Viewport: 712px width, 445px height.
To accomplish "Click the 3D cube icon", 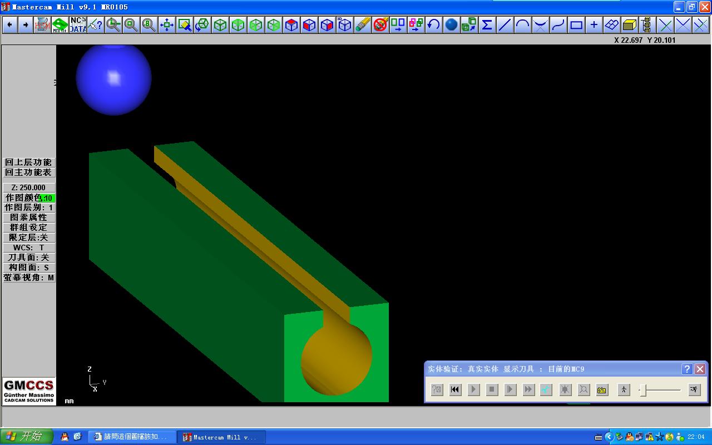I will [x=345, y=24].
